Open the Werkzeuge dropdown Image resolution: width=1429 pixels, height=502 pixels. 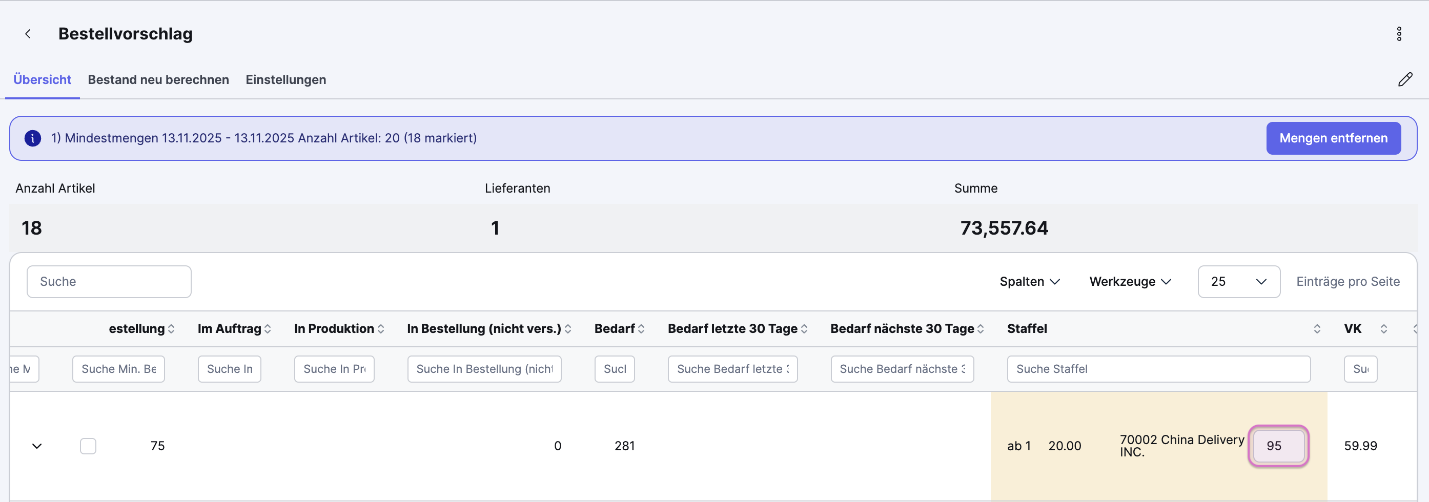pos(1130,282)
